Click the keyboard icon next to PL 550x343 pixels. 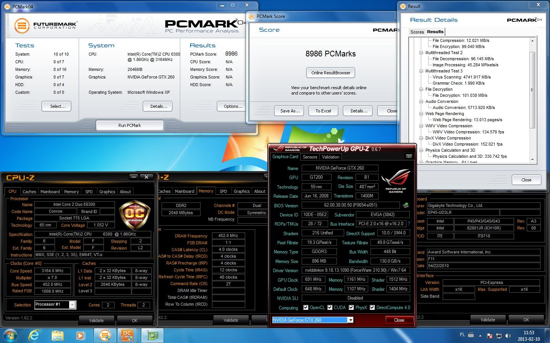pos(471,335)
